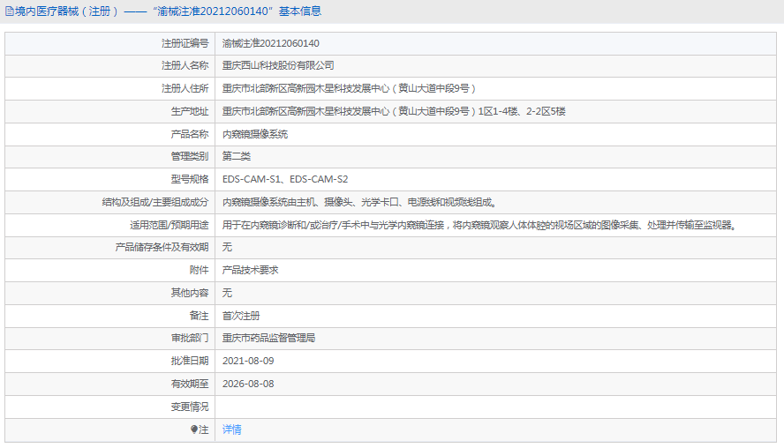784x448 pixels.
Task: Click the page title 境内医疗器械（注册）基本信息
Action: (168, 11)
